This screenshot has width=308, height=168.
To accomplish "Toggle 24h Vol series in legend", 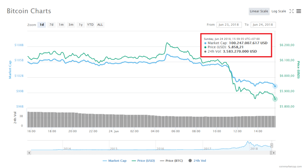I will pos(197,160).
